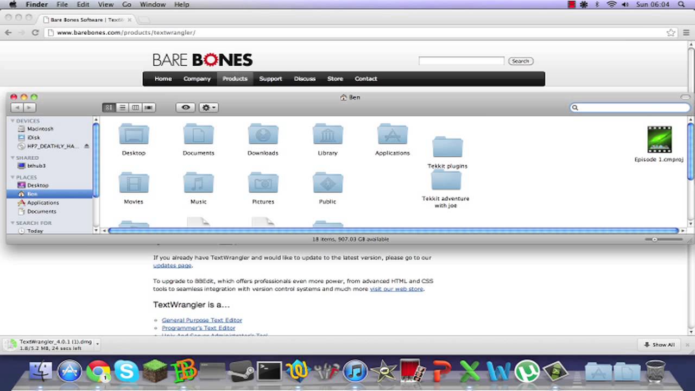The image size is (695, 391).
Task: Open uTorrent from the Dock
Action: pyautogui.click(x=526, y=371)
